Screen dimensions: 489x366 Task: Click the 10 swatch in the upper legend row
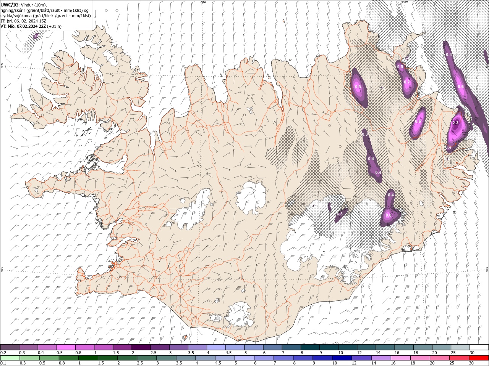pos(347,347)
